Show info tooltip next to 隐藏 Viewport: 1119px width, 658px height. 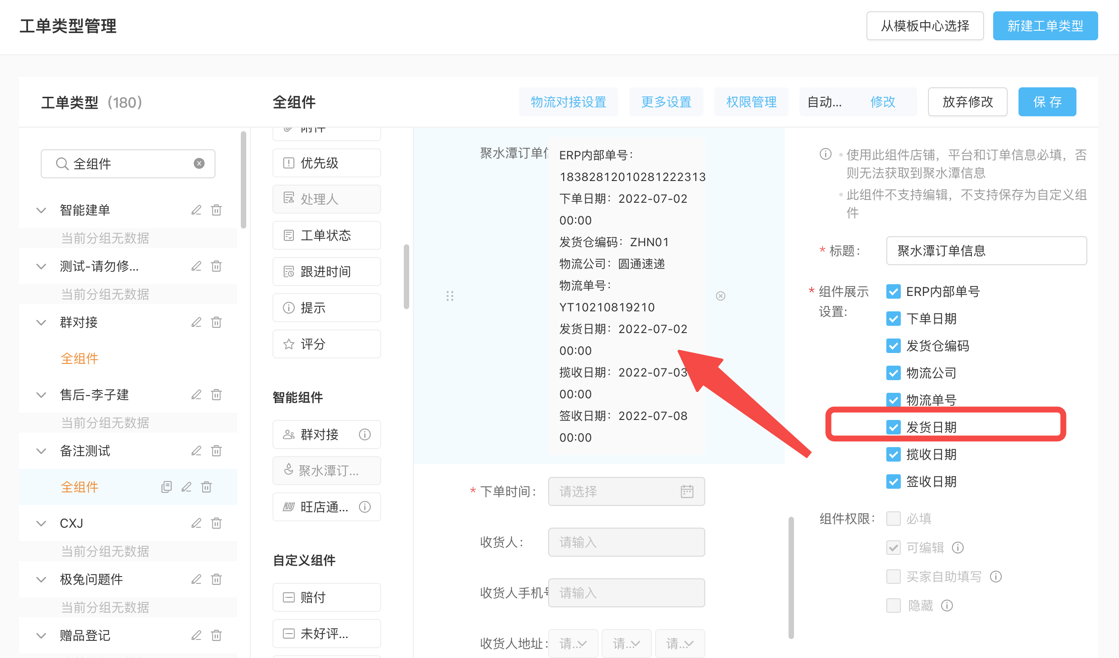(x=947, y=606)
